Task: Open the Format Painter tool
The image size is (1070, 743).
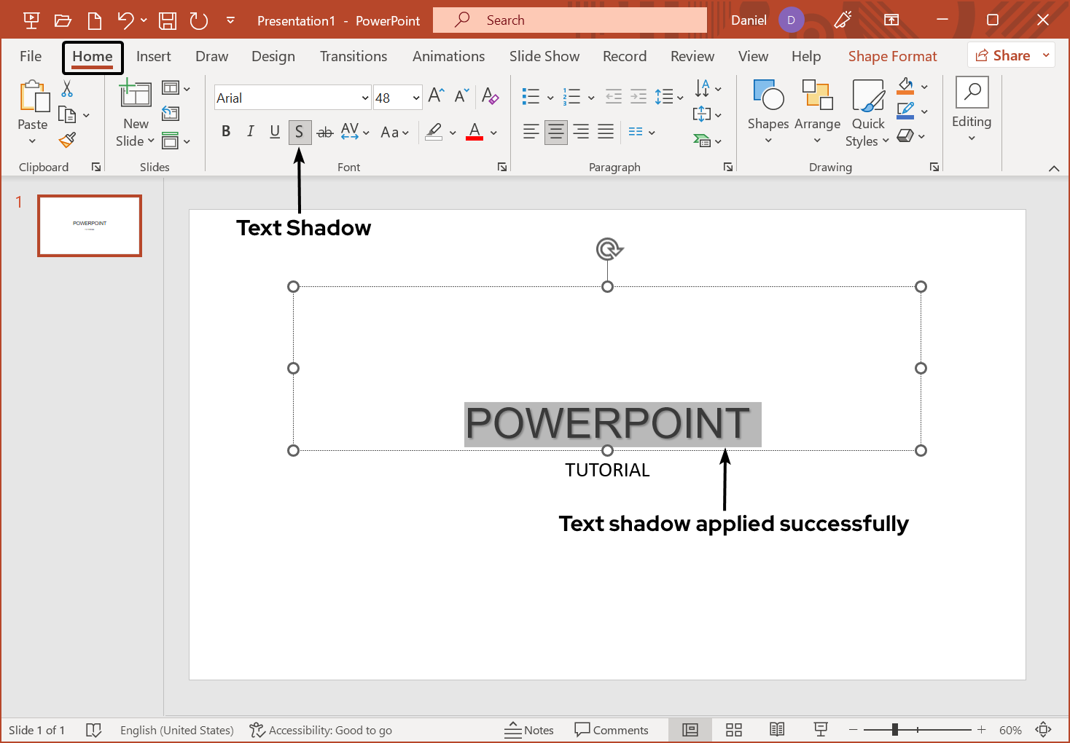Action: pos(68,139)
